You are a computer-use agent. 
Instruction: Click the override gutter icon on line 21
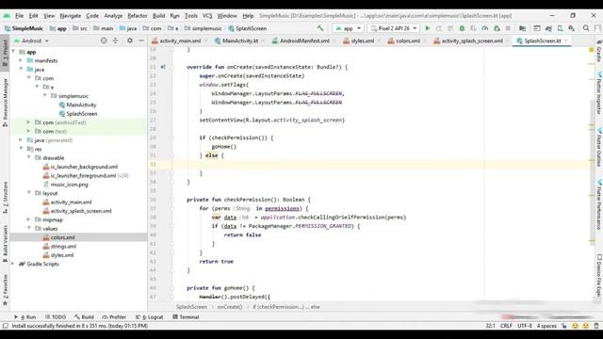tap(163, 67)
